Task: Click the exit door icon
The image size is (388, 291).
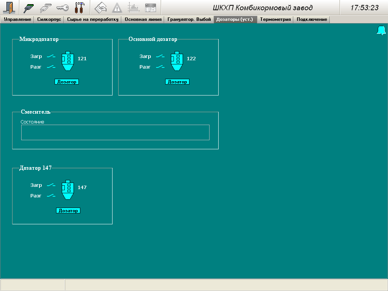Action: pos(8,8)
